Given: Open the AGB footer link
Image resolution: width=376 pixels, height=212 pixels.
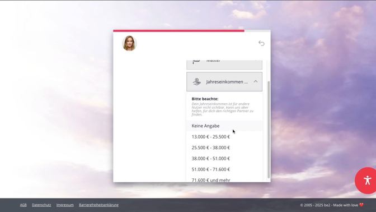Looking at the screenshot, I should (x=23, y=205).
